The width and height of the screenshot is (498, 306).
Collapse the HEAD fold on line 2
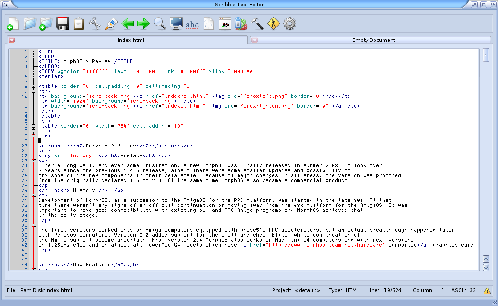[x=34, y=56]
